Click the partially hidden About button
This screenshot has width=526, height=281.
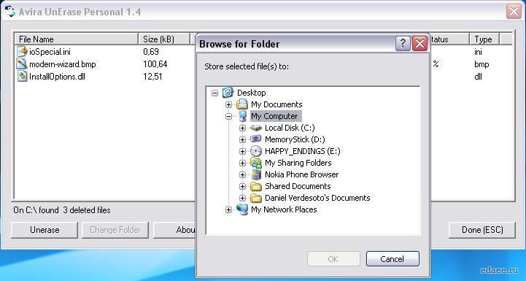pos(174,230)
